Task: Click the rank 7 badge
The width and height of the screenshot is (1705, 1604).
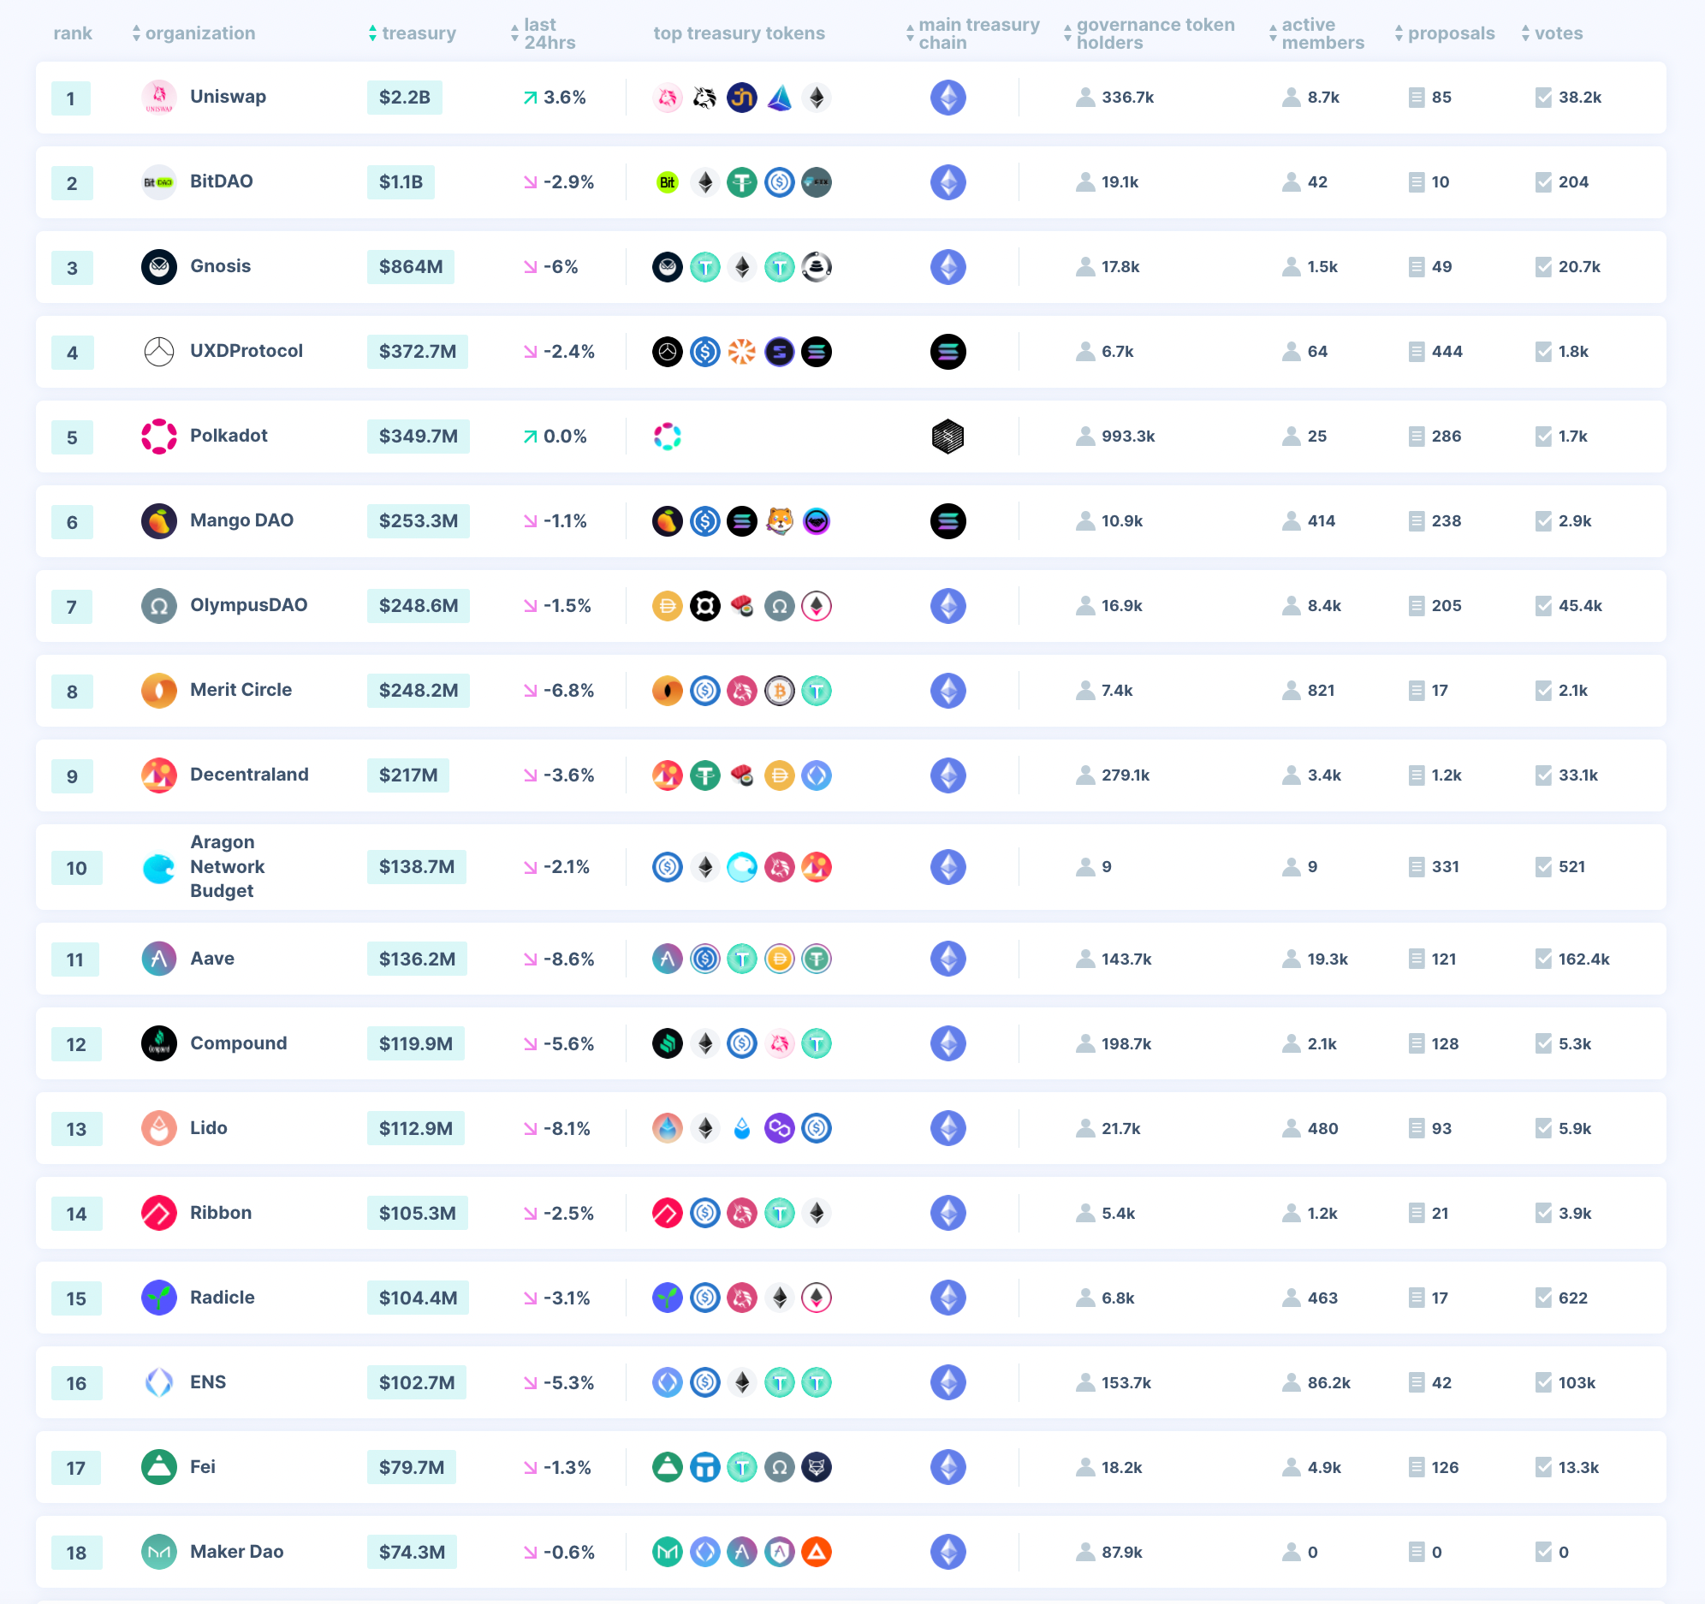Action: tap(72, 608)
